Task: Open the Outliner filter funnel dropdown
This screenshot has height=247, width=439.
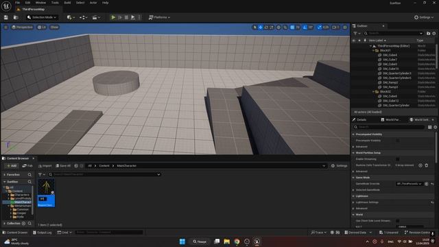Action: (357, 34)
